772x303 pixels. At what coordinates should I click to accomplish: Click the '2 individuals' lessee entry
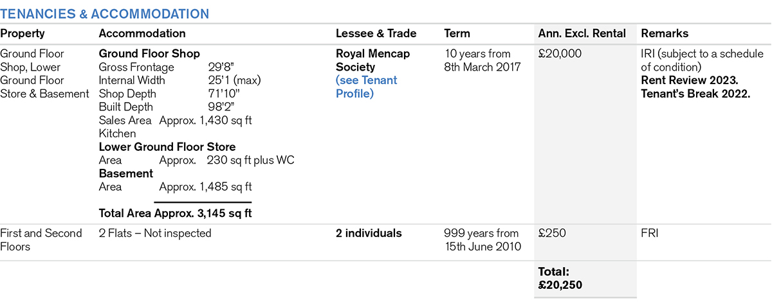point(369,234)
